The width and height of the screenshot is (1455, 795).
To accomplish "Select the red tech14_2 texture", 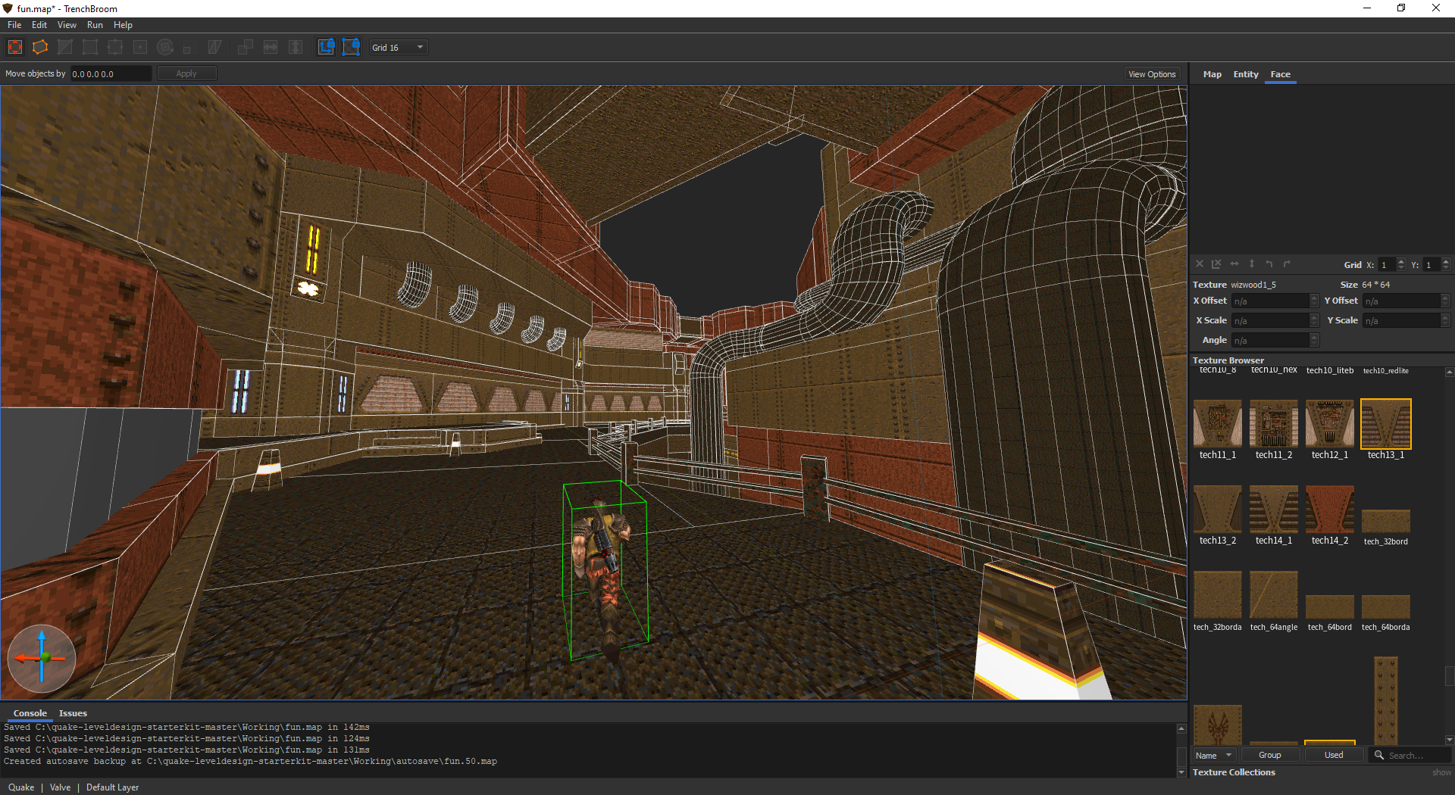I will click(x=1330, y=509).
